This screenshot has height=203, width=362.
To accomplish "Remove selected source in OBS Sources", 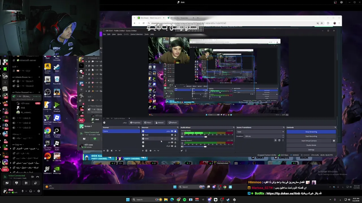I will click(146, 151).
